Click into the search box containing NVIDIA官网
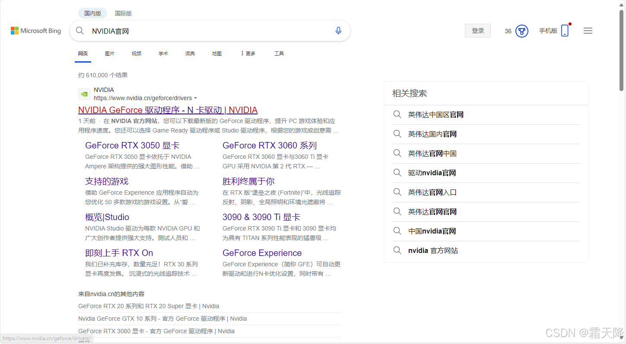 [x=210, y=31]
